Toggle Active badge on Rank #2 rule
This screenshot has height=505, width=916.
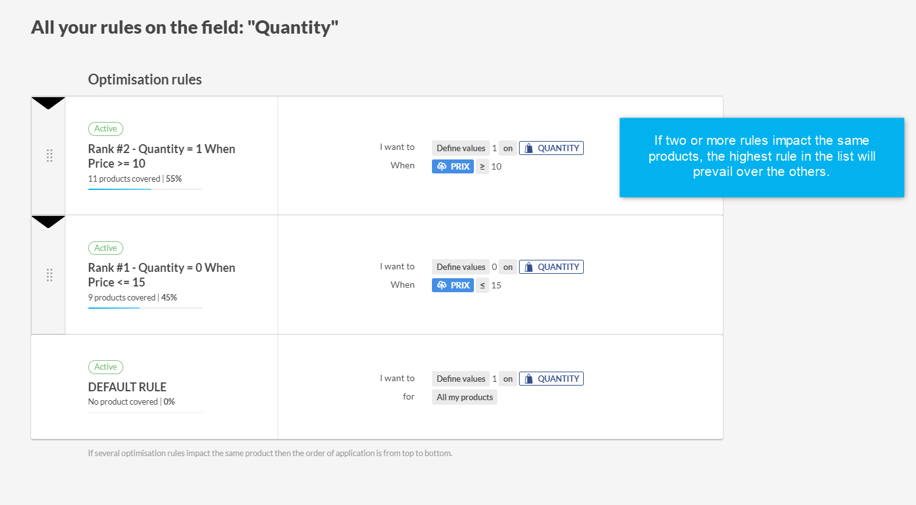(105, 129)
